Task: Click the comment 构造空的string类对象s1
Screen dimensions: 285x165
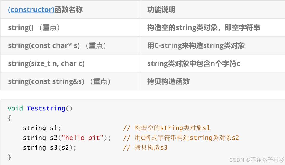Action: point(166,128)
